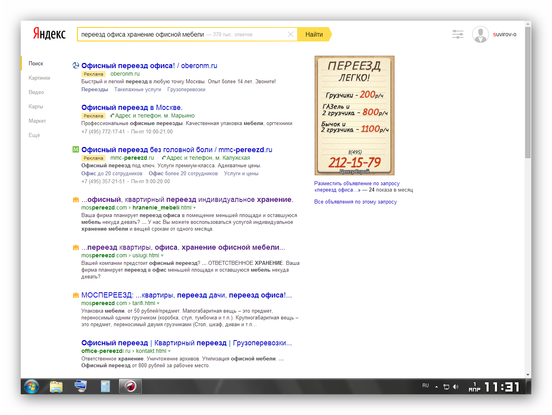Open the Грузоперевозки sitelink
The image size is (552, 415).
(186, 90)
